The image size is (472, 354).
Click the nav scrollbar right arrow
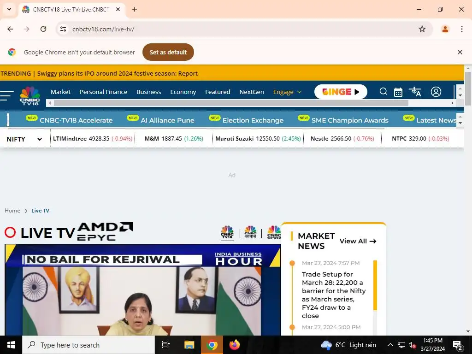452,103
